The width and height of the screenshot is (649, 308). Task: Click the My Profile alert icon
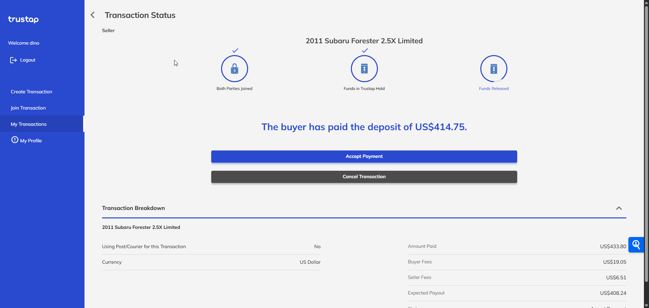click(x=15, y=140)
